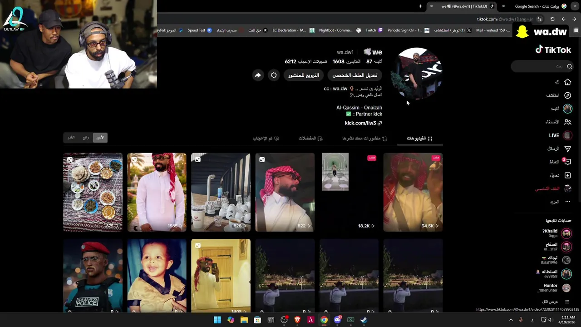
Task: Open the Speed Test bookmark
Action: click(199, 30)
